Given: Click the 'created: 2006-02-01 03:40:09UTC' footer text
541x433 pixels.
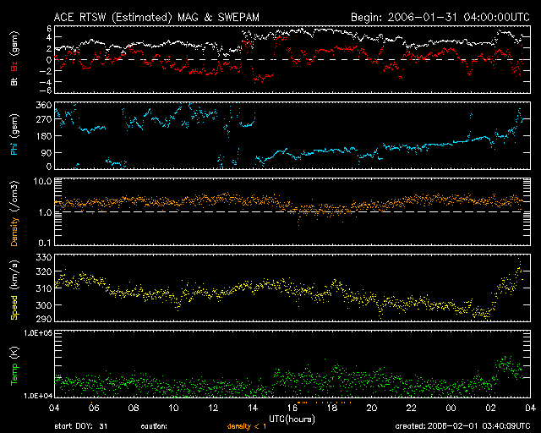Looking at the screenshot, I should coord(462,426).
